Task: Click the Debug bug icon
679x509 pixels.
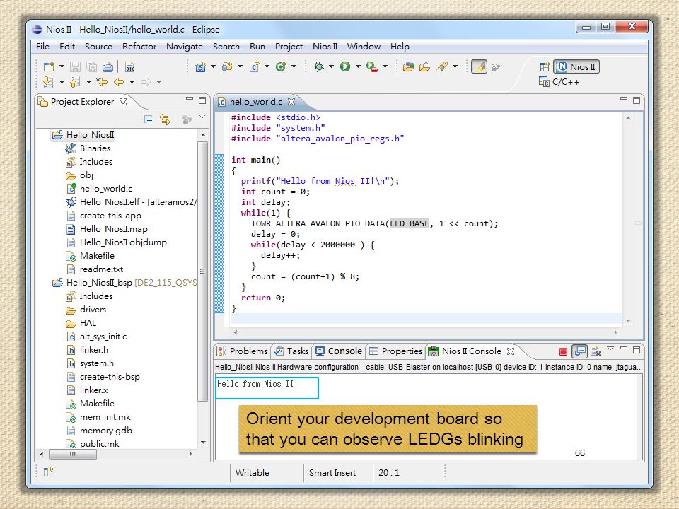Action: click(319, 66)
